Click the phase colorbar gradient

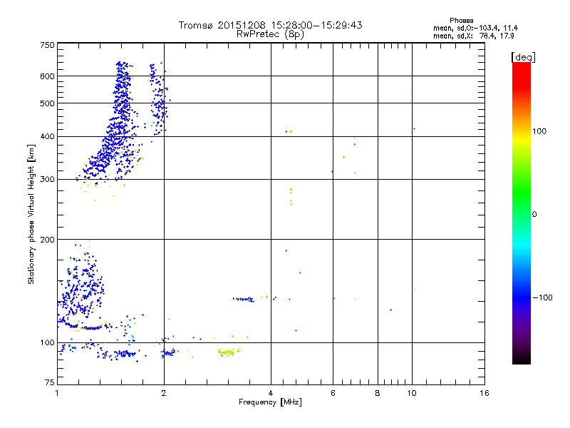[522, 213]
